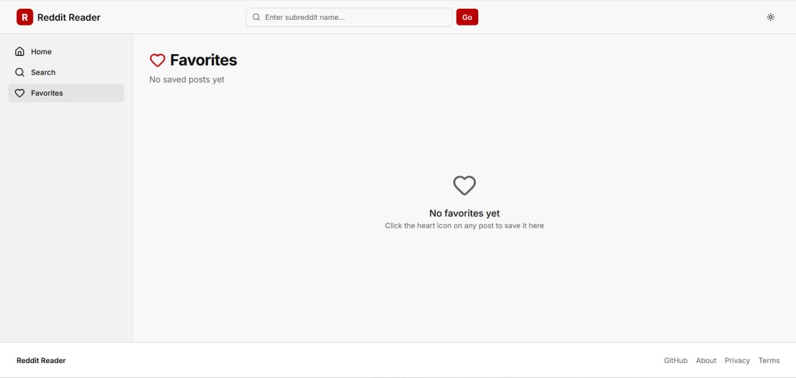Click the heart icon hint text
This screenshot has width=796, height=378.
coord(465,226)
